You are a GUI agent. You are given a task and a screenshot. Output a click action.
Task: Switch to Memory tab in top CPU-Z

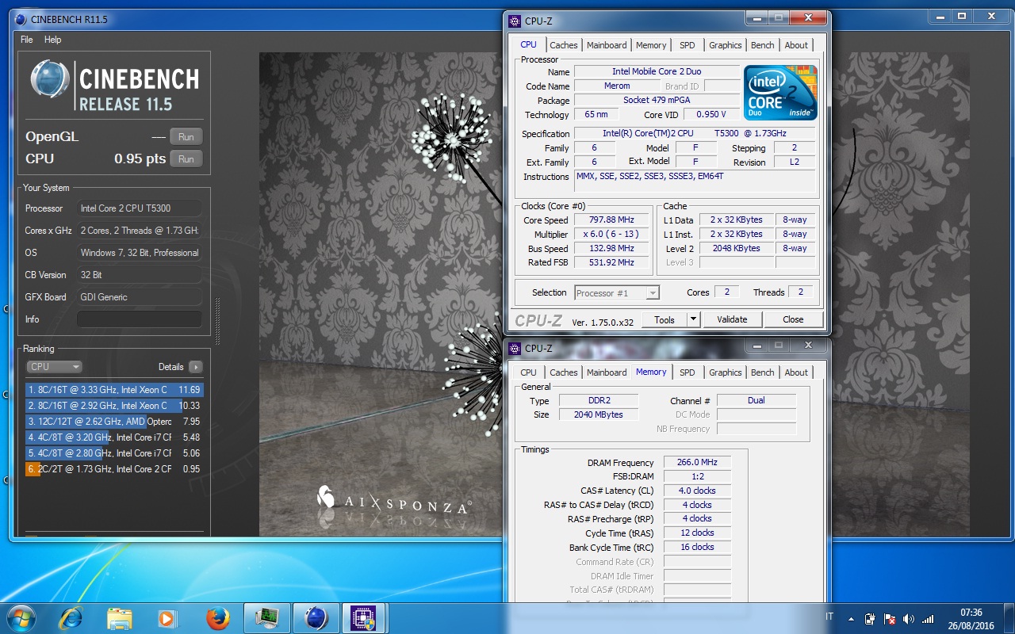point(651,45)
